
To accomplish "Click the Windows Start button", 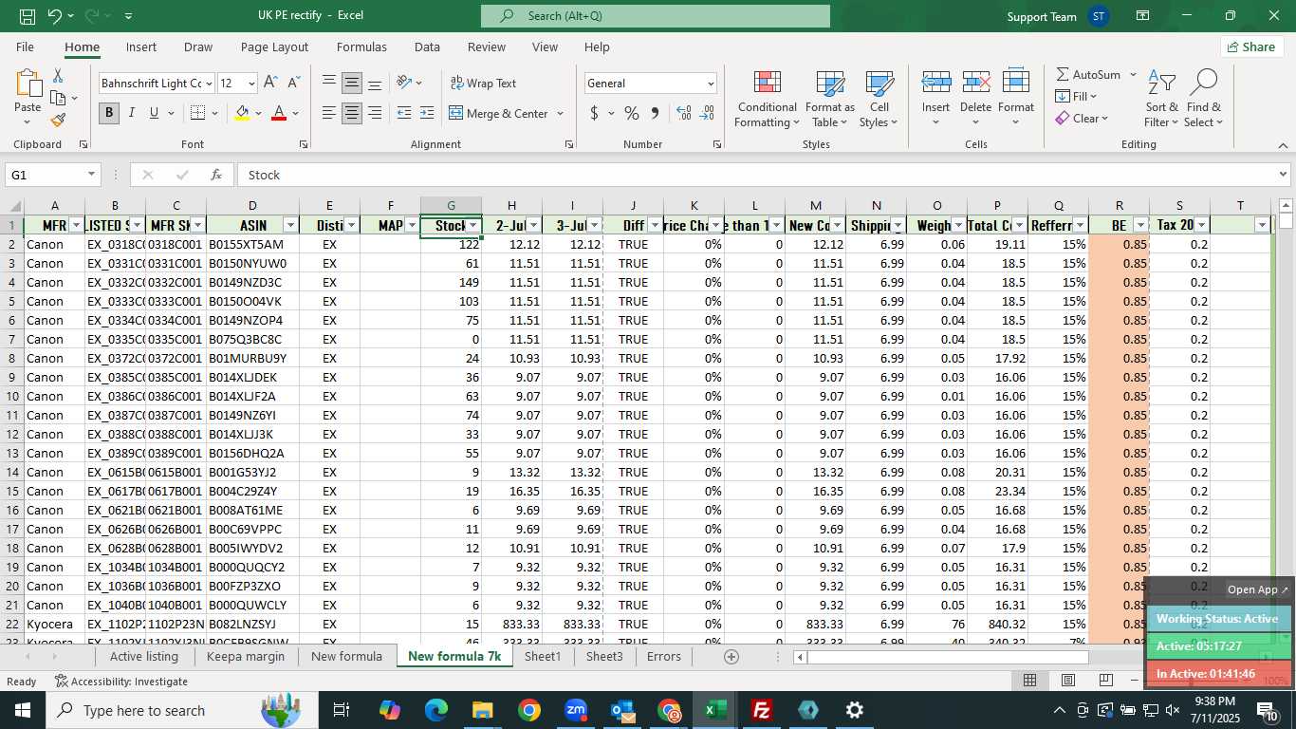I will coord(22,710).
